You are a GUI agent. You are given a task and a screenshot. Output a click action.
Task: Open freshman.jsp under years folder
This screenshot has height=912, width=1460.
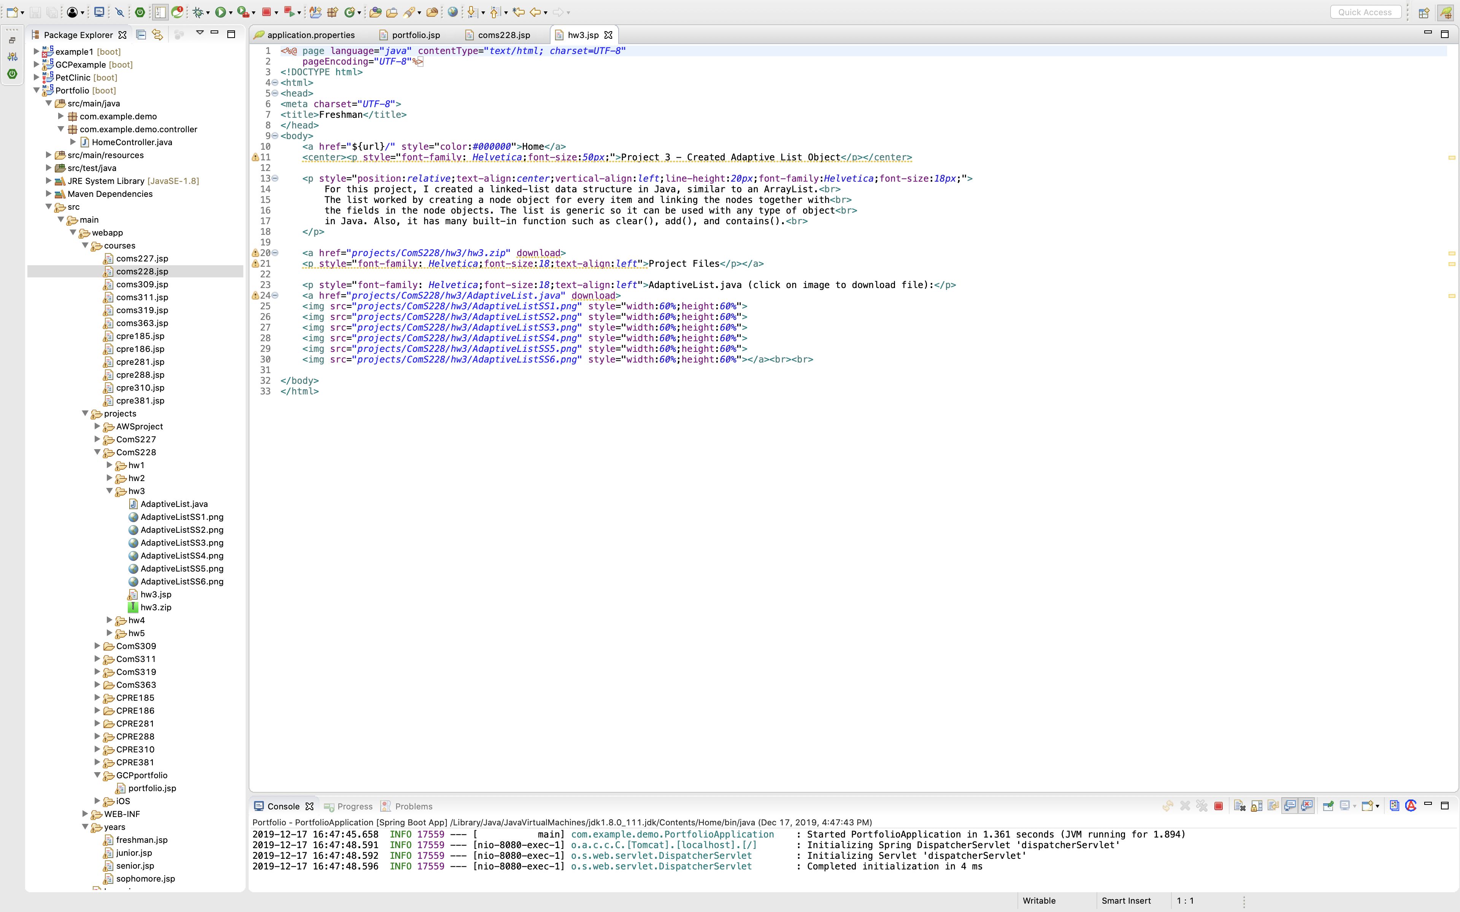[142, 840]
